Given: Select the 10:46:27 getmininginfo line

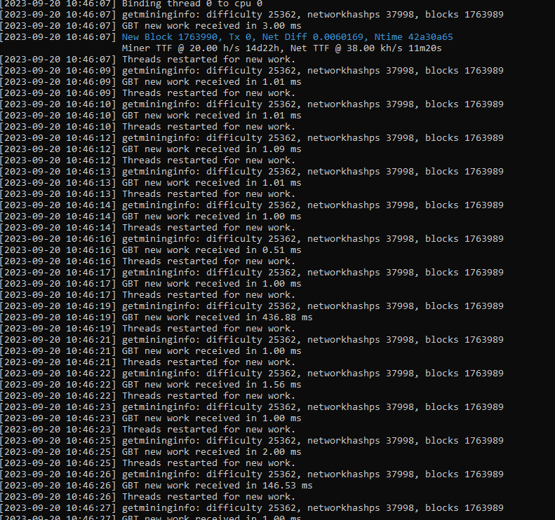Looking at the screenshot, I should 252,508.
